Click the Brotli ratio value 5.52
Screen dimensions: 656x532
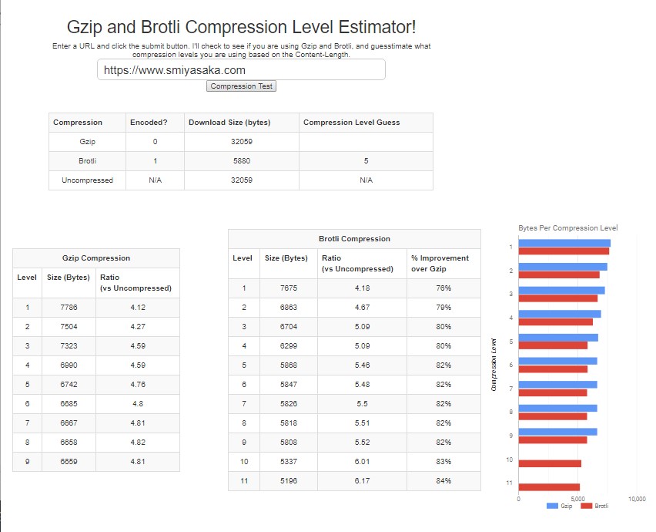click(363, 443)
